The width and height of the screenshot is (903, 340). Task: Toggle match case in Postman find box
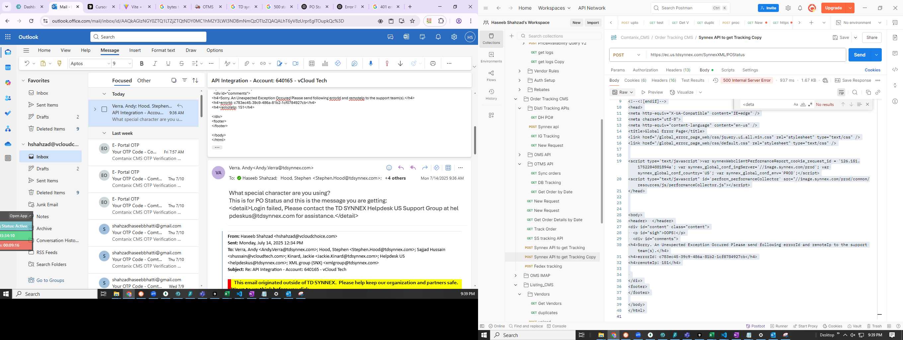[x=795, y=105]
